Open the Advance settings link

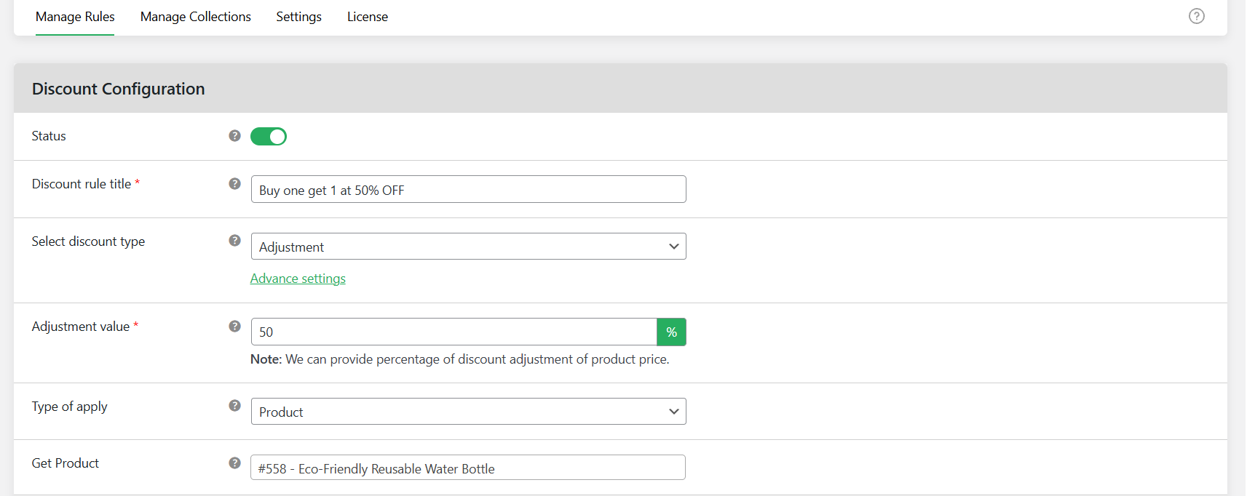298,279
